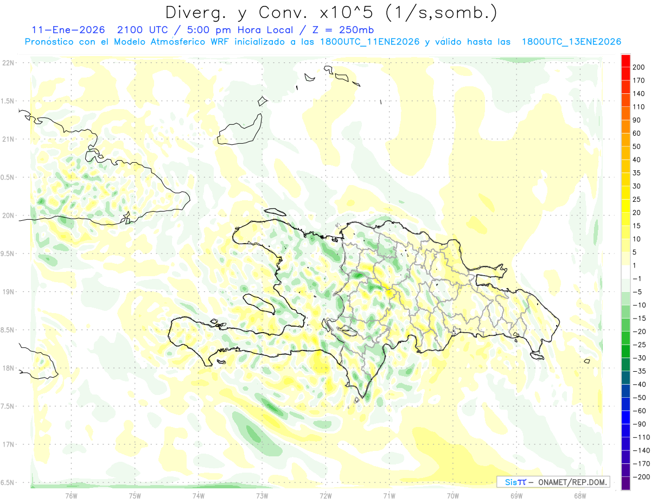Click latitude label '6.5N'

8,482
